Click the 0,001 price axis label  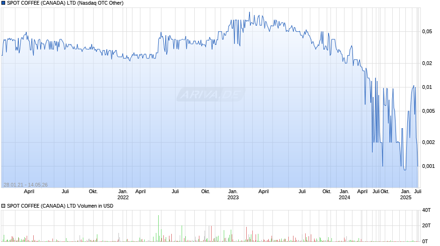(x=428, y=166)
